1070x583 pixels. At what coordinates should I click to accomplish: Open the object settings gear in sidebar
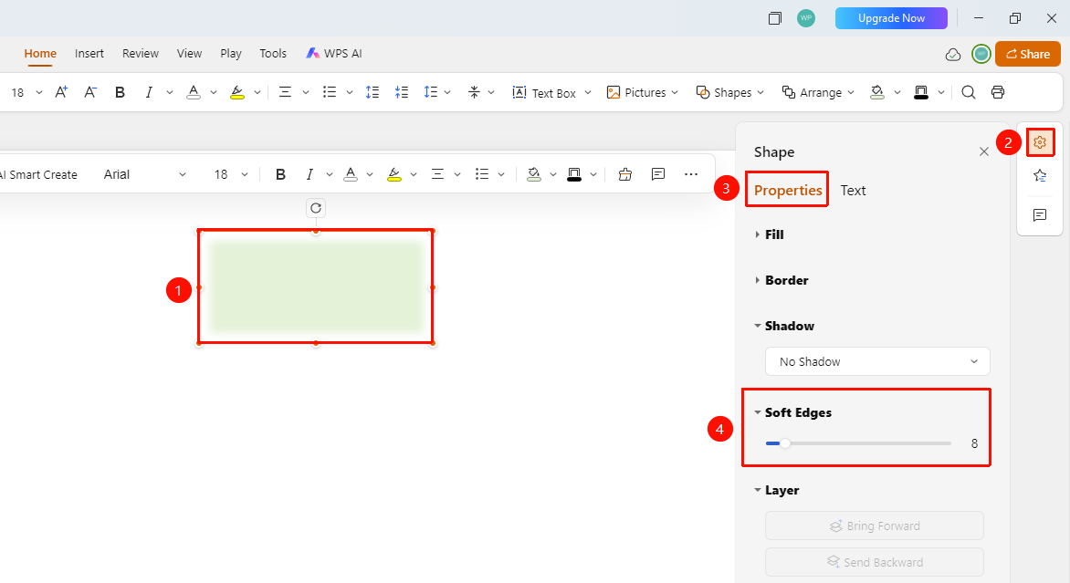point(1040,142)
